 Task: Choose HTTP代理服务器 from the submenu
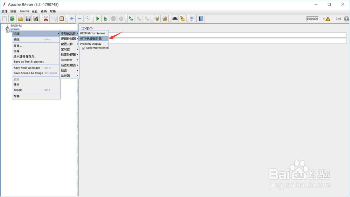tap(93, 38)
